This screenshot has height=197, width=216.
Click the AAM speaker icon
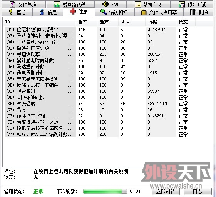pyautogui.click(x=105, y=4)
